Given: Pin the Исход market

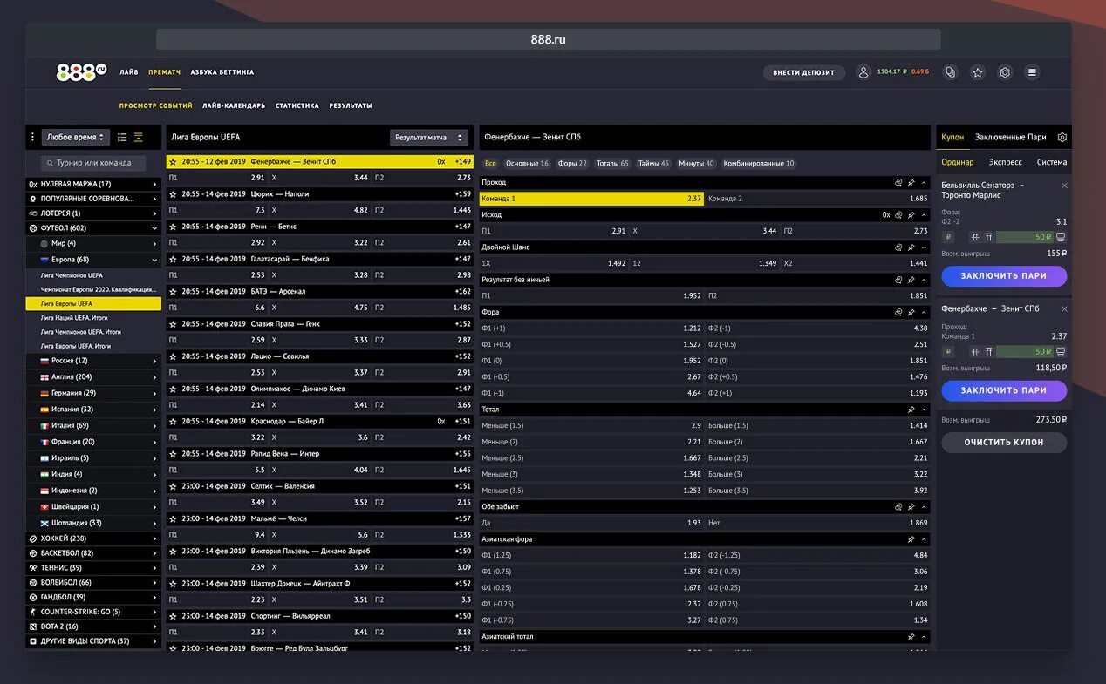Looking at the screenshot, I should pos(911,214).
